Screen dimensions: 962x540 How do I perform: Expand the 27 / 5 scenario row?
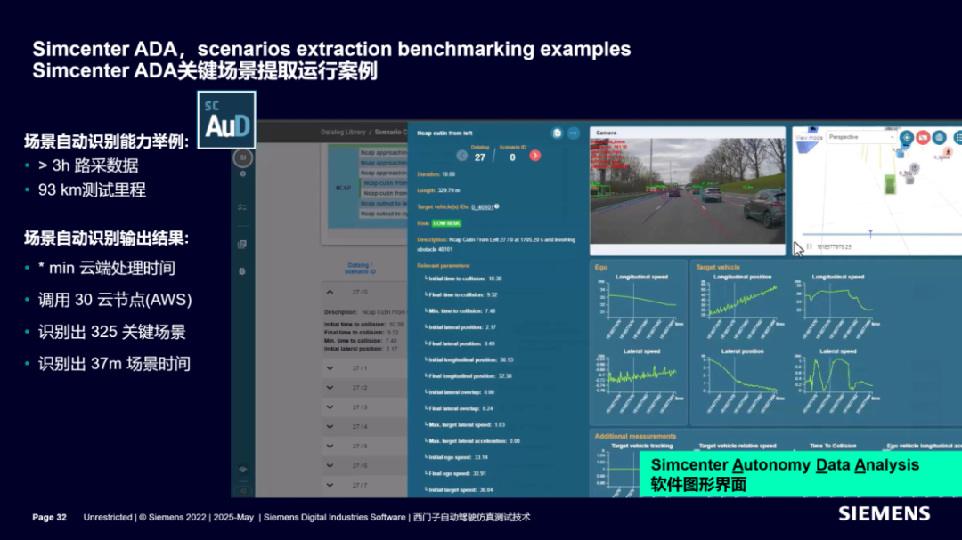point(330,447)
